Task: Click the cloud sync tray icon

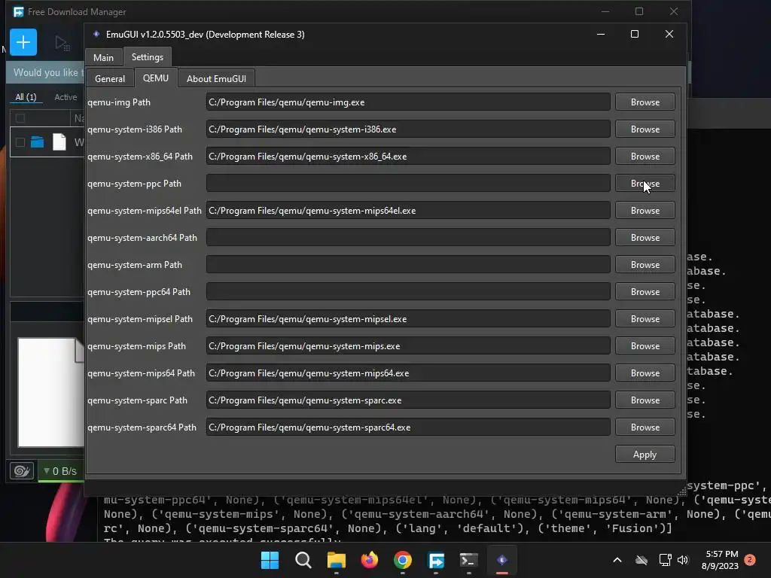Action: click(641, 560)
